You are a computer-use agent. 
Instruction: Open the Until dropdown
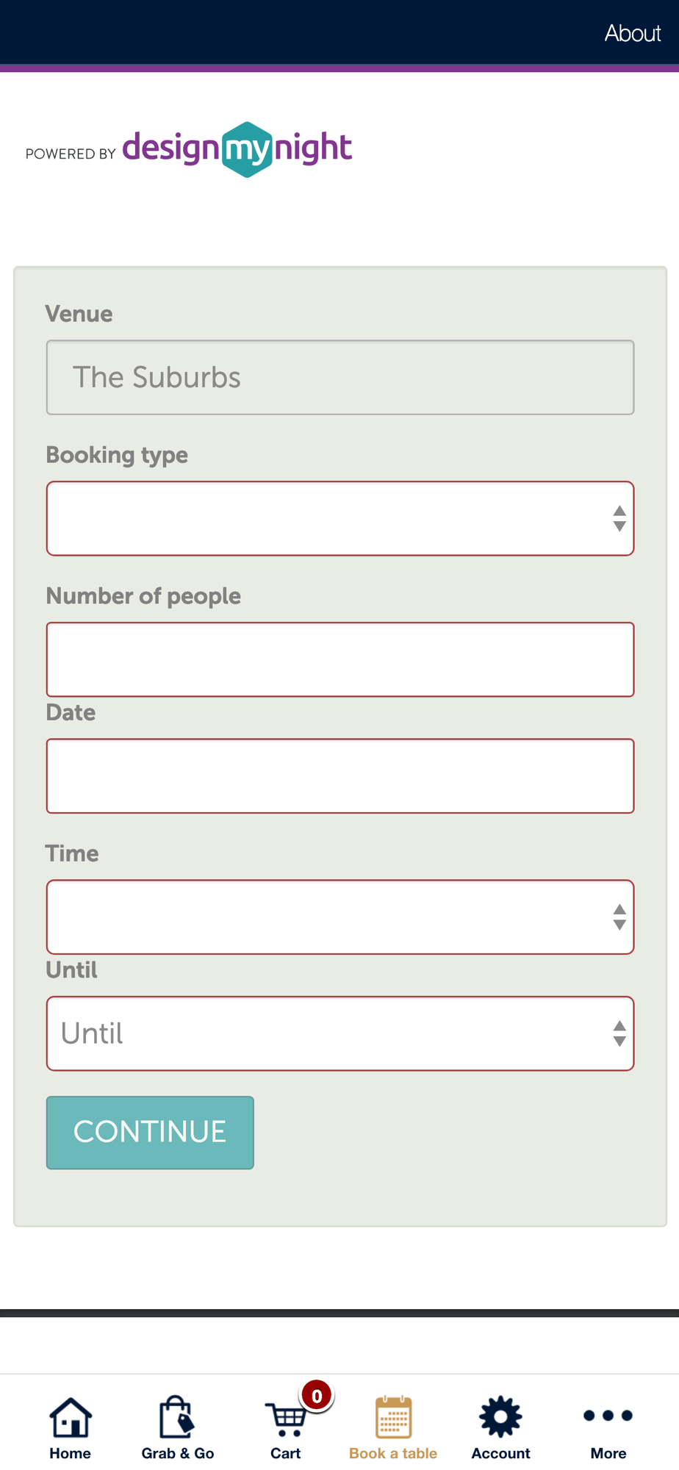340,1033
